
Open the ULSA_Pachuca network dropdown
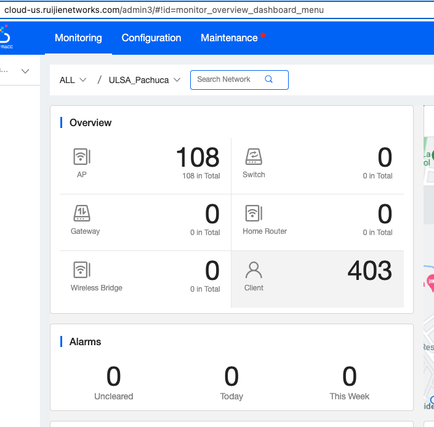pyautogui.click(x=145, y=80)
